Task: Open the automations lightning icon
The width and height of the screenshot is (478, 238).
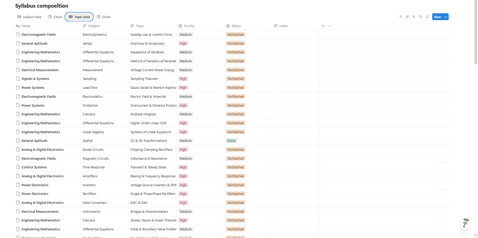Action: (x=414, y=17)
